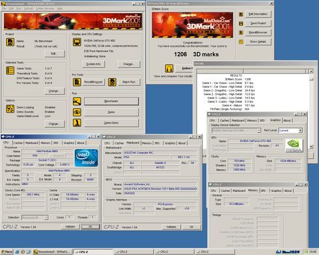This screenshot has width=319, height=255.
Task: Click the 512 MBytes memory size value
Action: [x=236, y=204]
